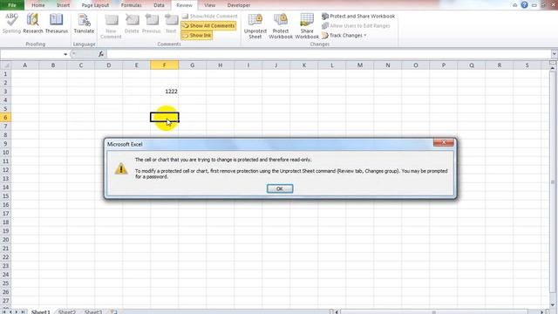
Task: Click the Spelling check icon
Action: [11, 24]
